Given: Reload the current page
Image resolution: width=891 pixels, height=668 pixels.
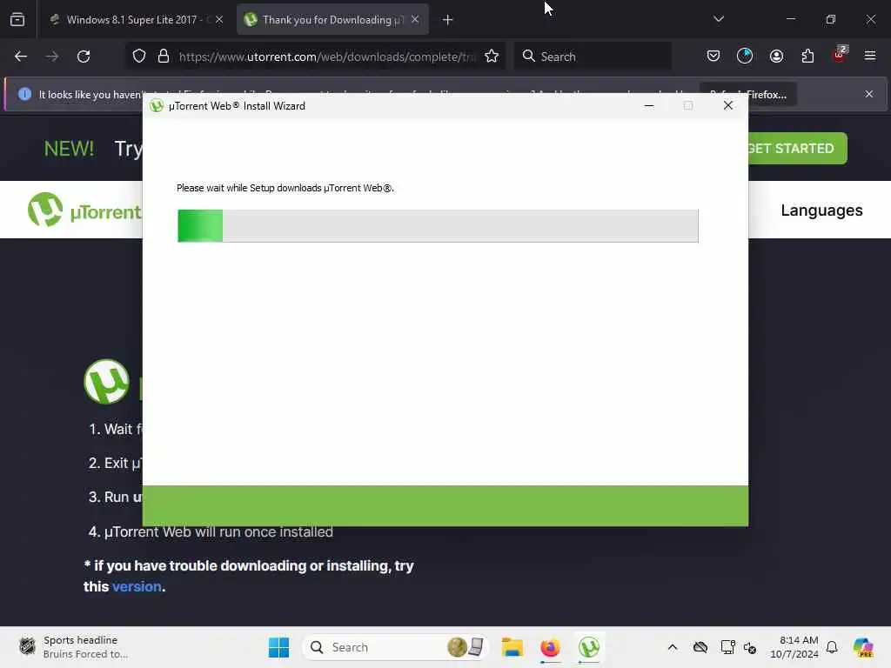Looking at the screenshot, I should click(84, 57).
